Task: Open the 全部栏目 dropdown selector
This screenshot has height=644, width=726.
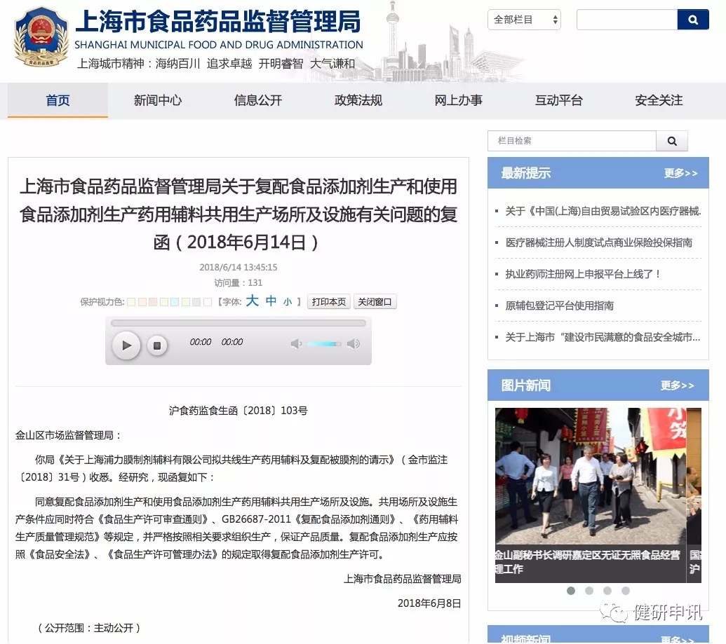Action: [525, 20]
